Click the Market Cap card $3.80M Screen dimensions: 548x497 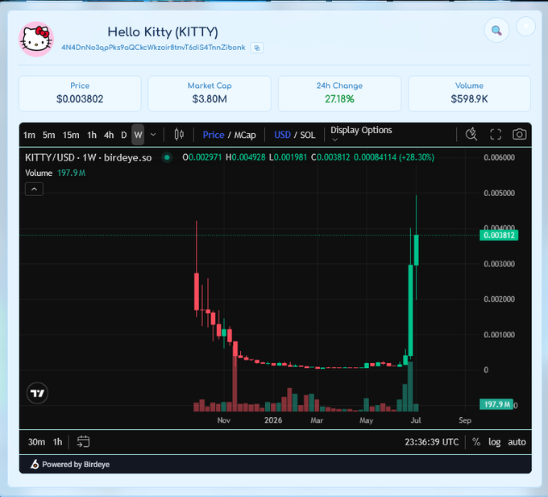(210, 94)
